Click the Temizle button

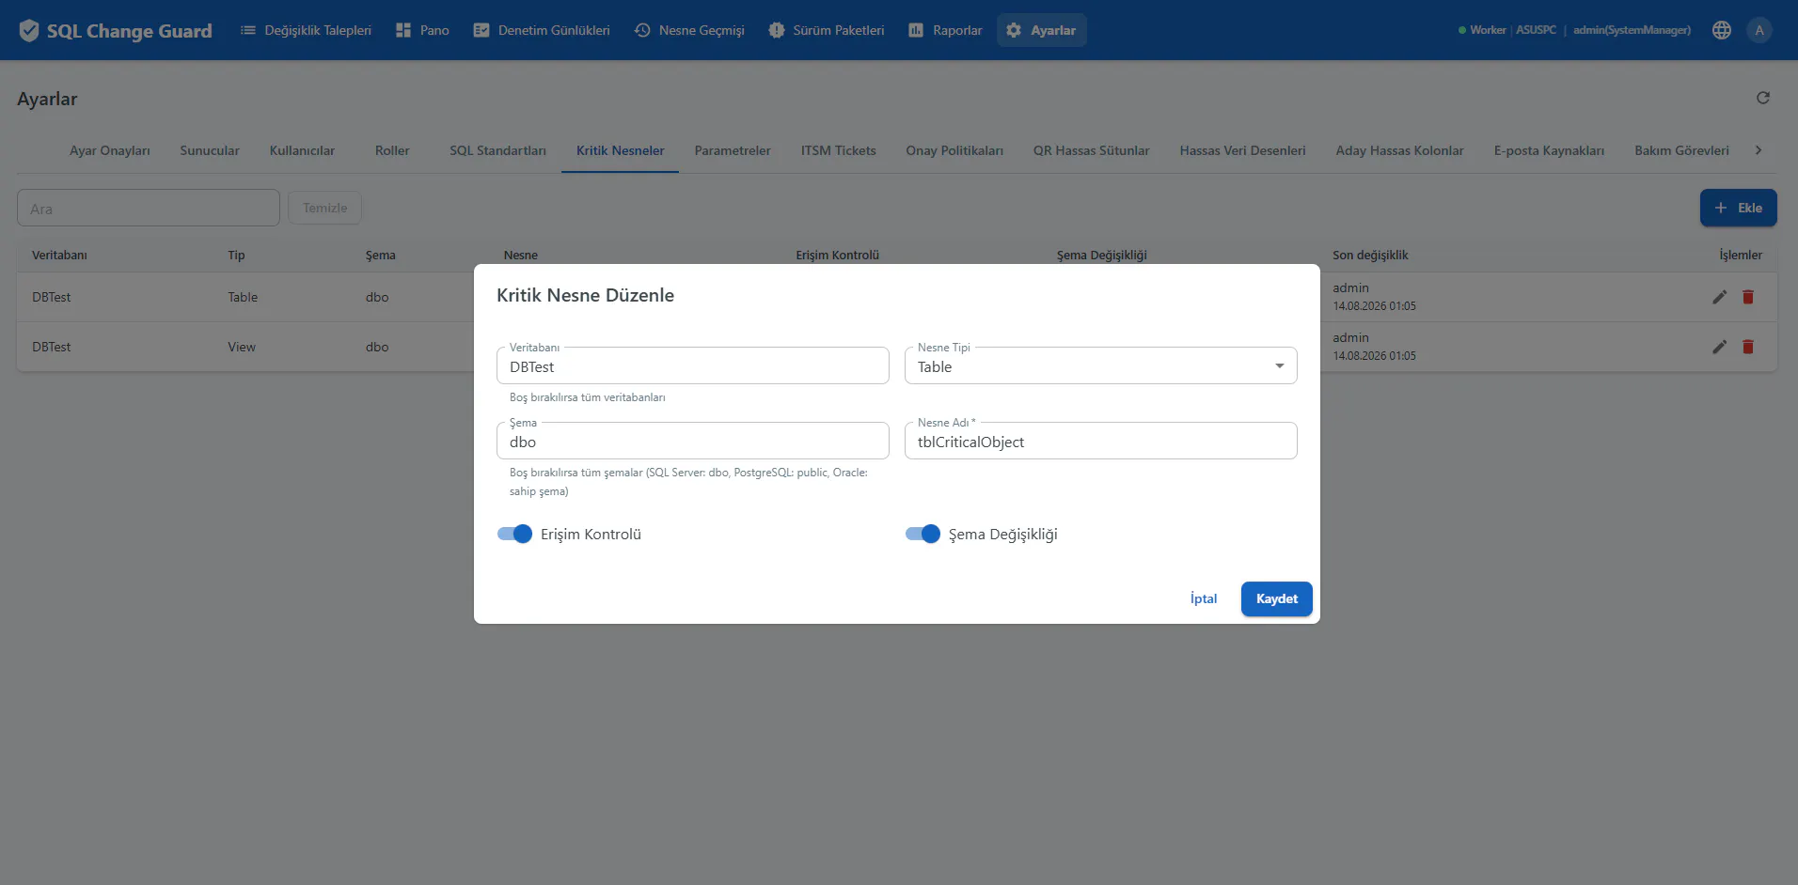tap(324, 208)
